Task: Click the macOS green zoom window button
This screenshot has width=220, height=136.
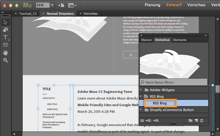Action: (x=17, y=5)
